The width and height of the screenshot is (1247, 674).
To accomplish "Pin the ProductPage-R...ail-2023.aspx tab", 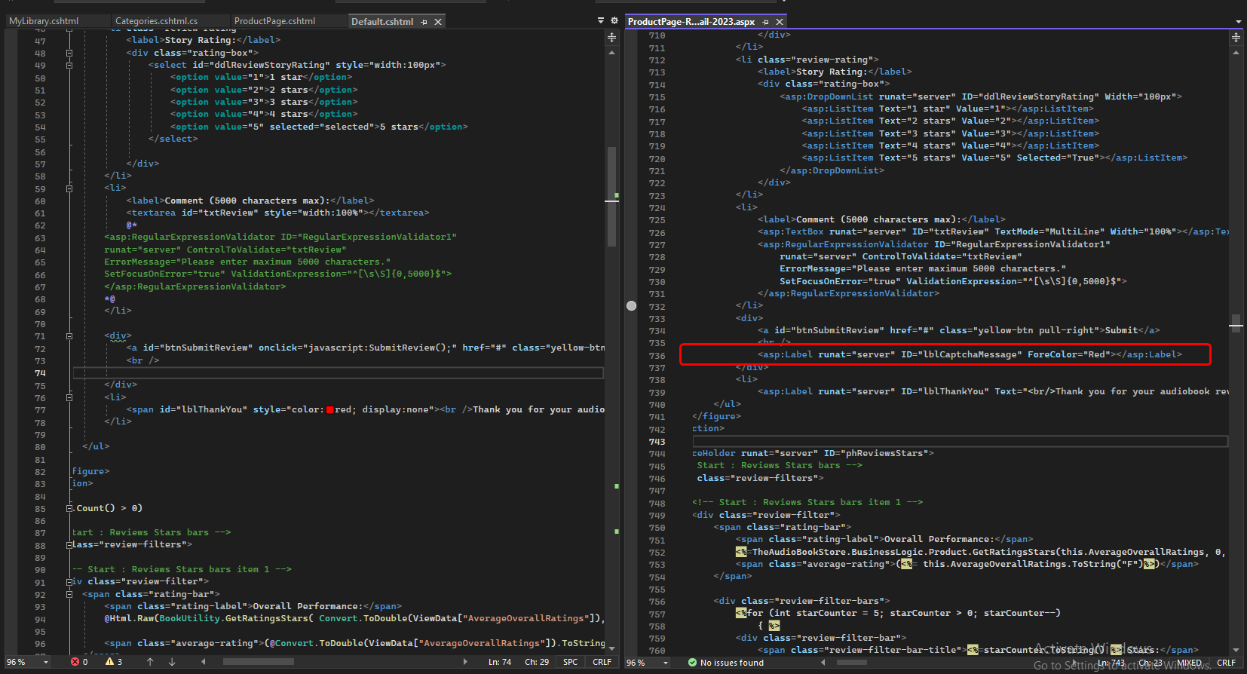I will click(766, 22).
